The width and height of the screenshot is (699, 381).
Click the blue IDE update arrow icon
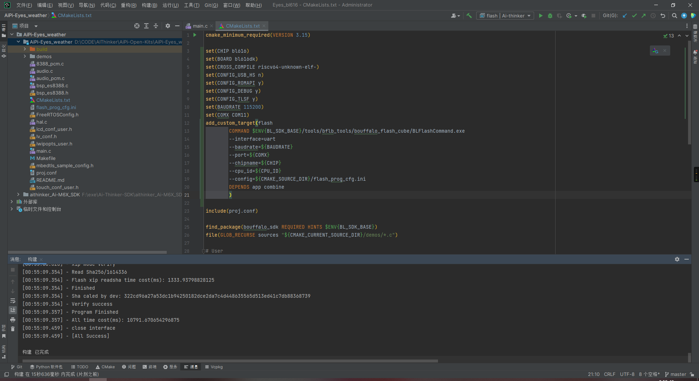(684, 16)
